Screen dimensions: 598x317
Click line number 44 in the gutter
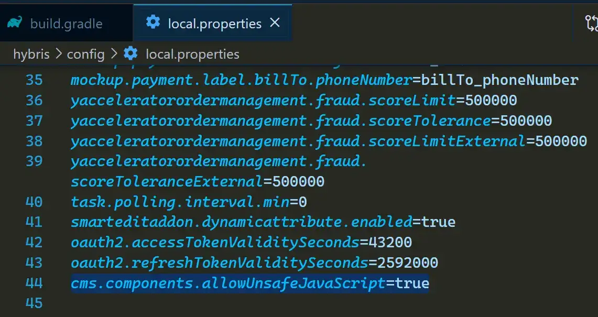point(34,283)
